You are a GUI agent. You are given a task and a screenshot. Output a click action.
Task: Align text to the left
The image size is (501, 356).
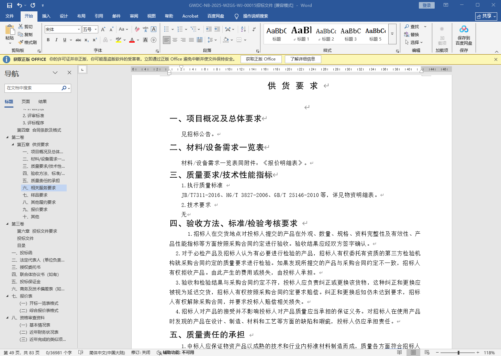click(x=167, y=40)
